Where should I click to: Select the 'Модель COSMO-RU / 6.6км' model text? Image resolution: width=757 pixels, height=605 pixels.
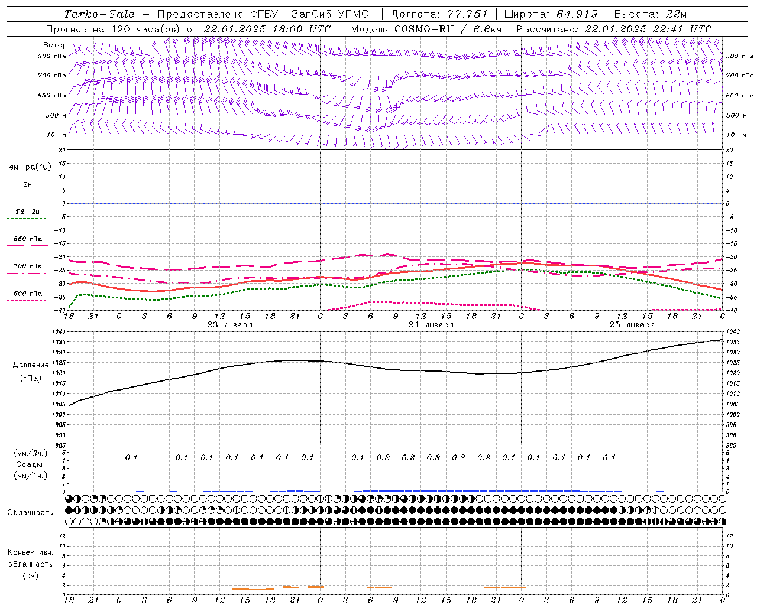pyautogui.click(x=426, y=29)
